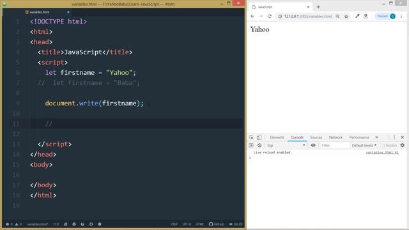409x230 pixels.
Task: Open console settings gear
Action: pos(402,145)
